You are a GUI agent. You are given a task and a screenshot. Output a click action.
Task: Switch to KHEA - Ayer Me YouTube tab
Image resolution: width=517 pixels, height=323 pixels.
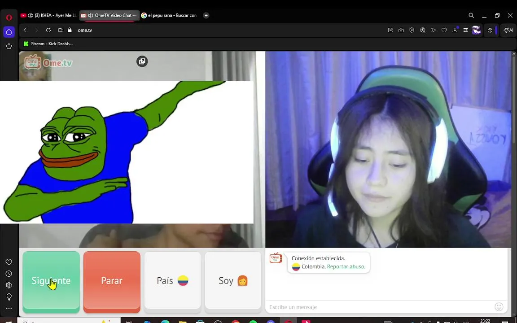tap(48, 16)
